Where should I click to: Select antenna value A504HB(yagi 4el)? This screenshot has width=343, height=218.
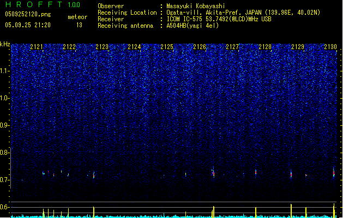(x=192, y=26)
